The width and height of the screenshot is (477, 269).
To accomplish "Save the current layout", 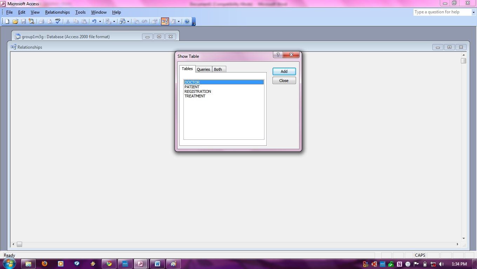I will pos(23,21).
